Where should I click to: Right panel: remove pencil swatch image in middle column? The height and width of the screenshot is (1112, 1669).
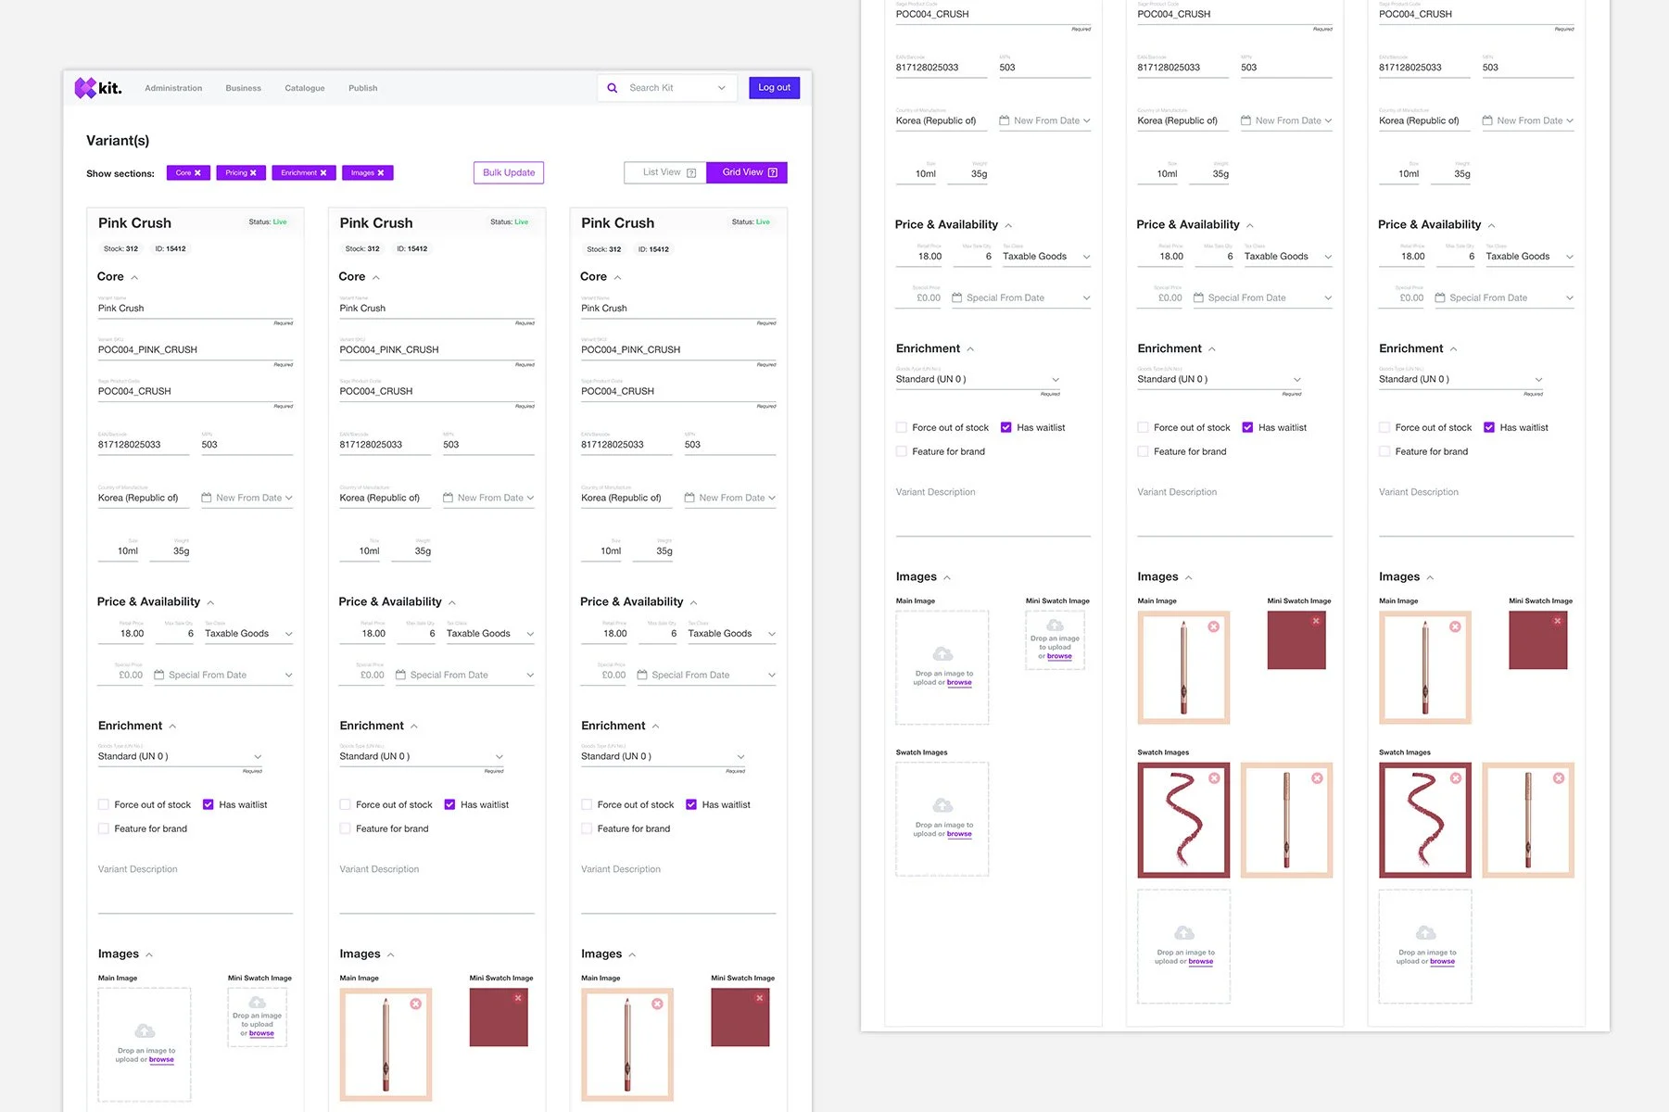[x=1317, y=778]
